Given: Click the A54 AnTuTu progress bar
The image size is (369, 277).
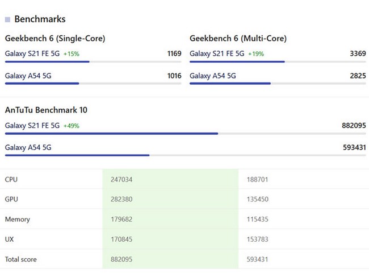Looking at the screenshot, I should tap(186, 155).
